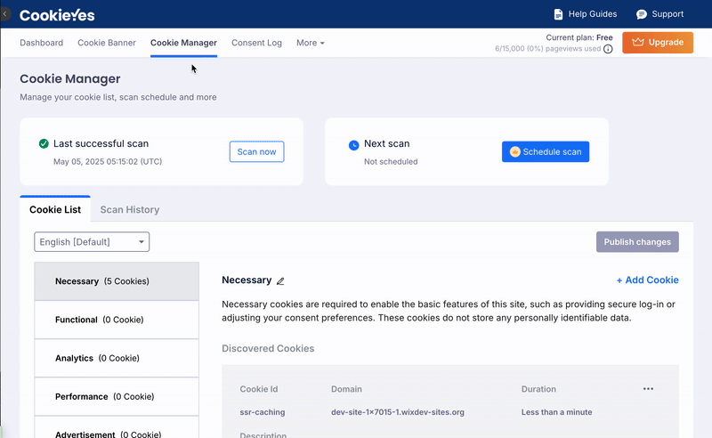Screen dimensions: 712x438
Task: Click the orange Upgrade button
Action: pos(658,43)
